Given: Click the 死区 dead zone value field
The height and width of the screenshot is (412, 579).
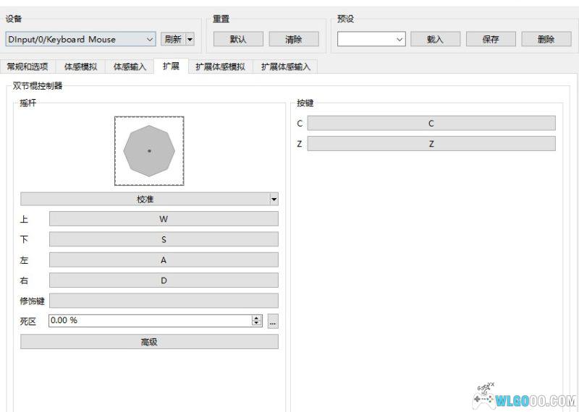Looking at the screenshot, I should tap(151, 320).
